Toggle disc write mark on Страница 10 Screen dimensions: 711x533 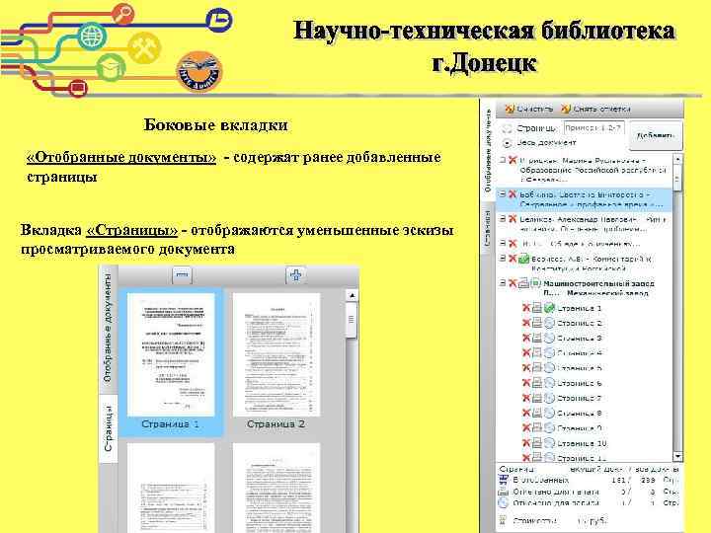coord(549,443)
